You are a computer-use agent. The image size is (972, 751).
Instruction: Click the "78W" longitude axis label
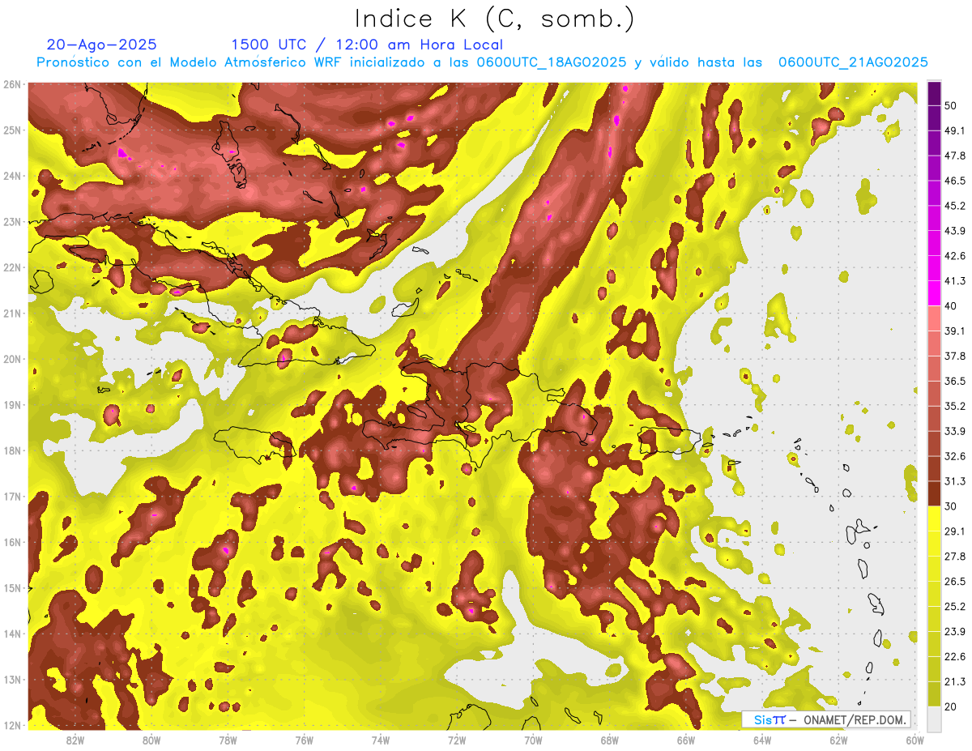228,740
